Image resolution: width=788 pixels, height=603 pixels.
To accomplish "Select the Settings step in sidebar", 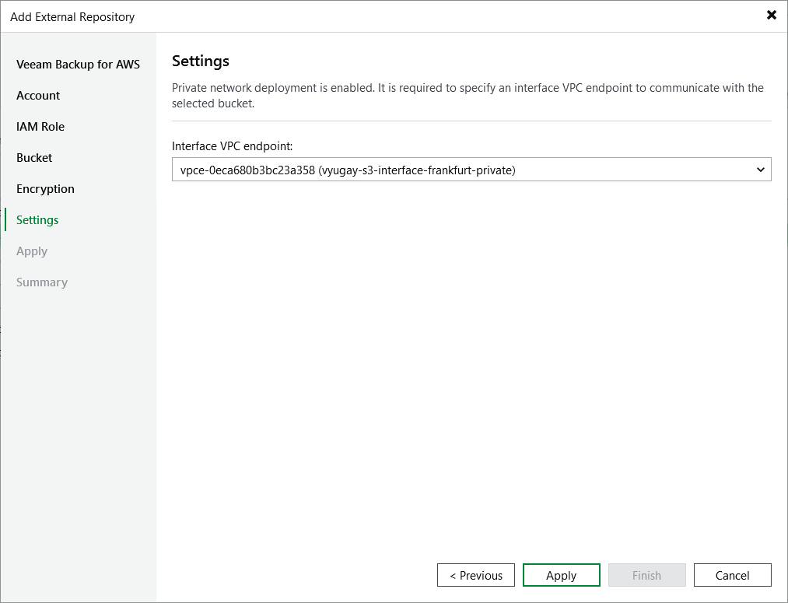I will point(37,219).
